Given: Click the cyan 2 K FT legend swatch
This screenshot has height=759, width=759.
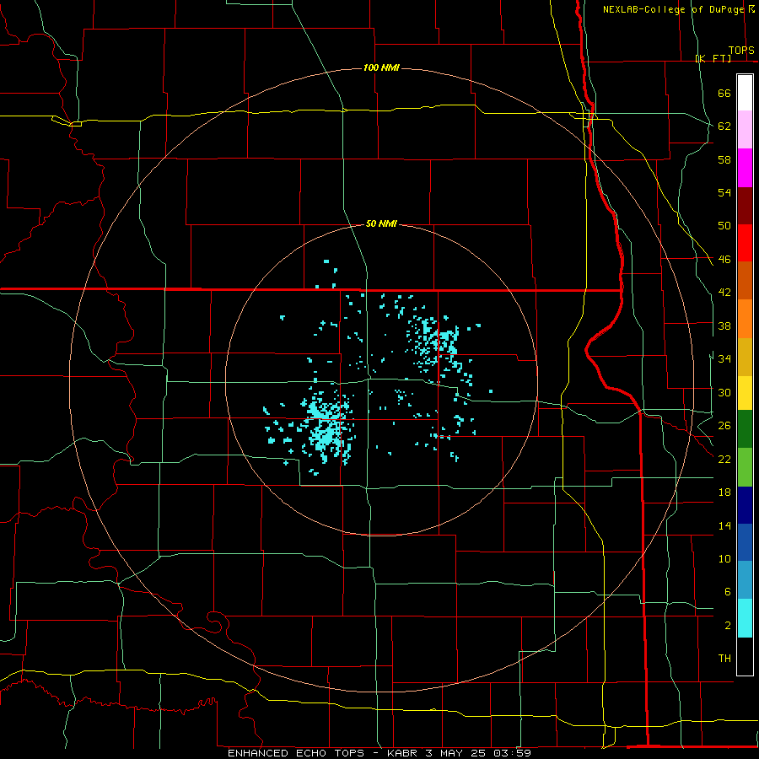Looking at the screenshot, I should (745, 618).
